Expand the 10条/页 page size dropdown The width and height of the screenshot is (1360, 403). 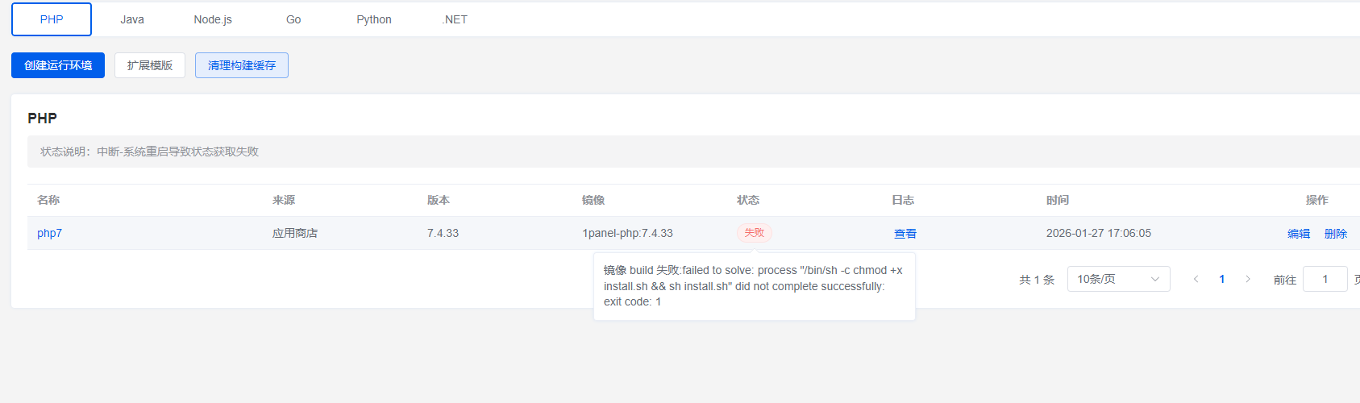pyautogui.click(x=1118, y=279)
